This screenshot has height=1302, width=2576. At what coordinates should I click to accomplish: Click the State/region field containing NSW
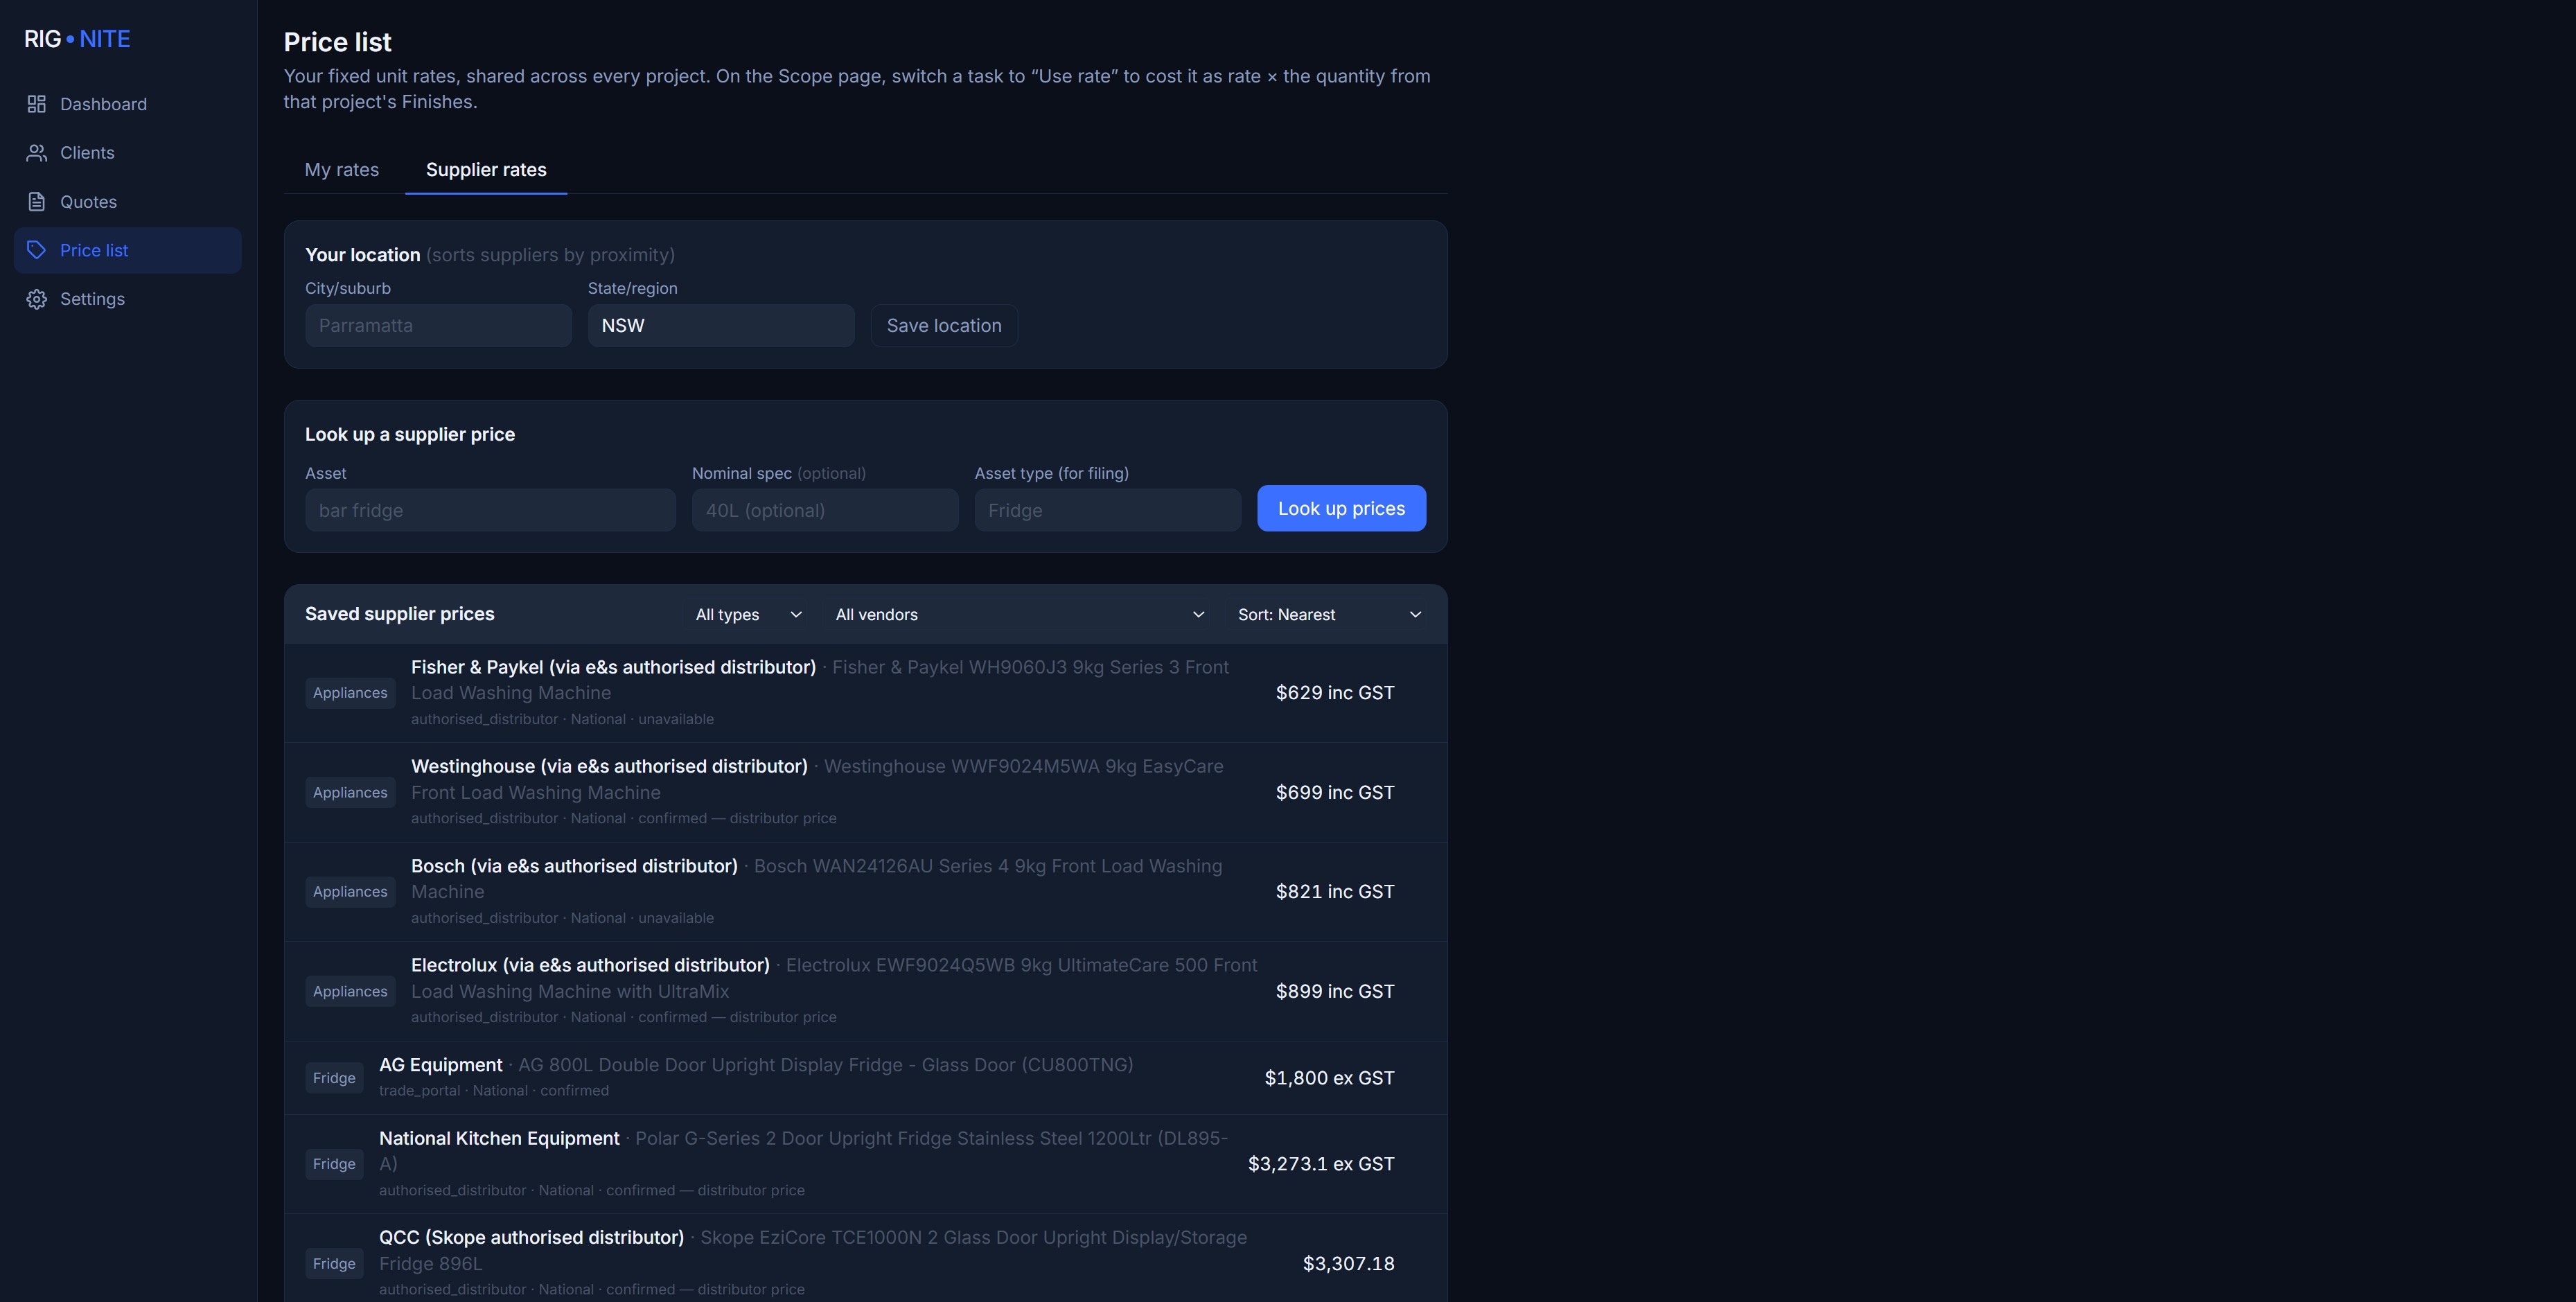(721, 326)
